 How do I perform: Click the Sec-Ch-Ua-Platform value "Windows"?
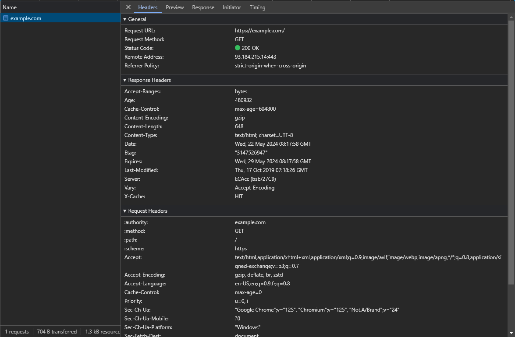(x=247, y=327)
